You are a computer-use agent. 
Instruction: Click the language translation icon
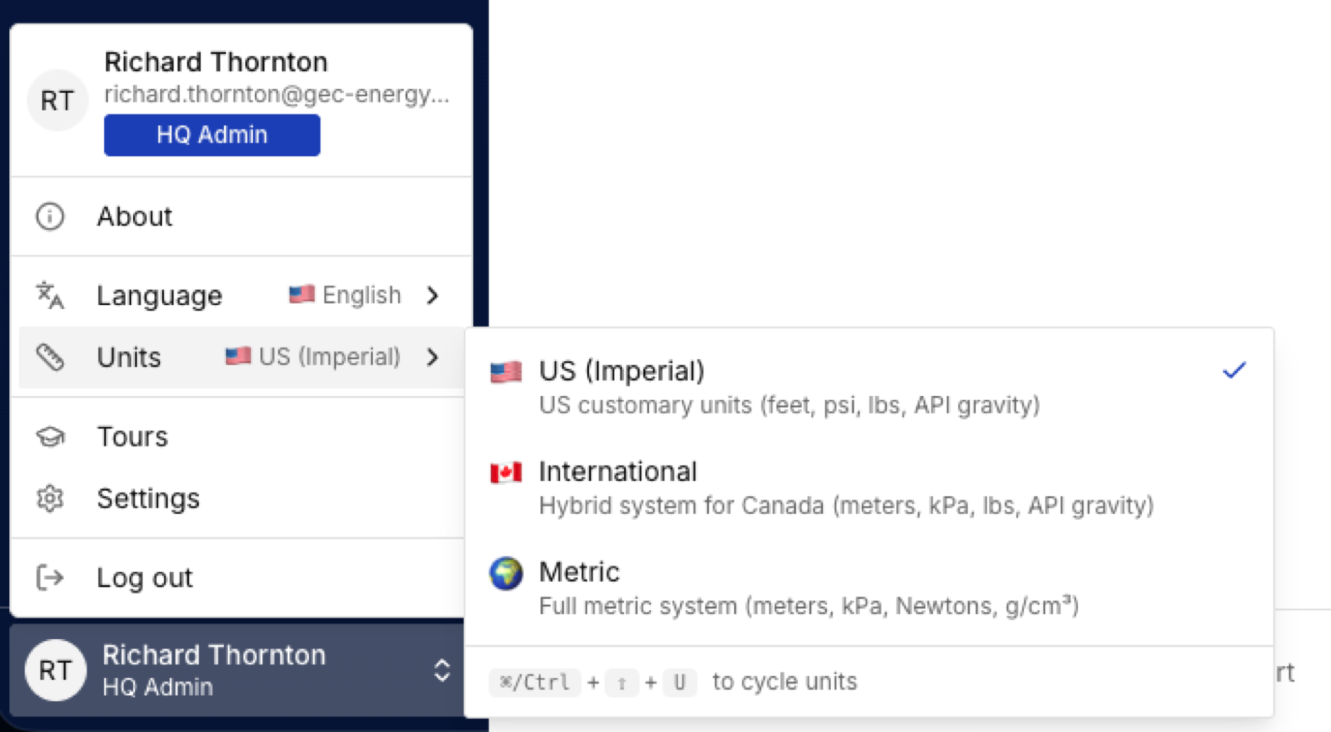49,295
